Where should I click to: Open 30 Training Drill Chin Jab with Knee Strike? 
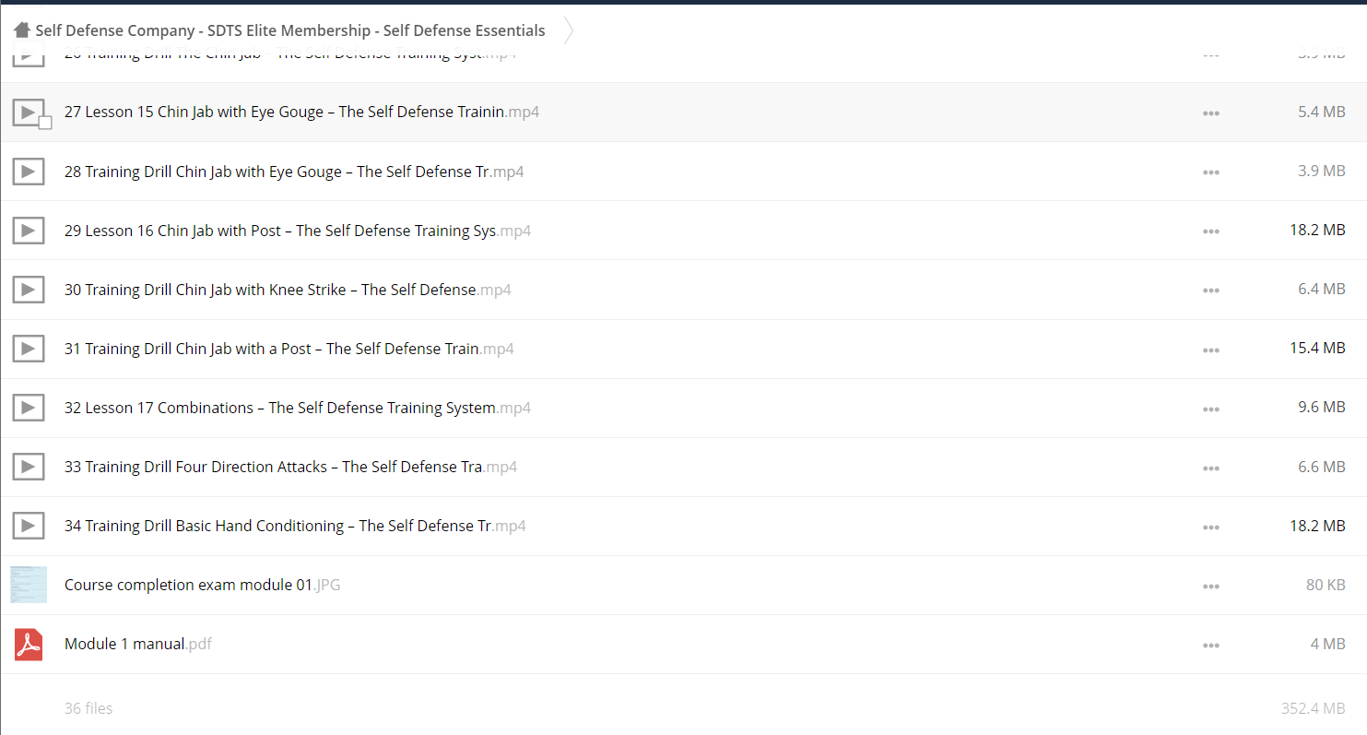(288, 289)
